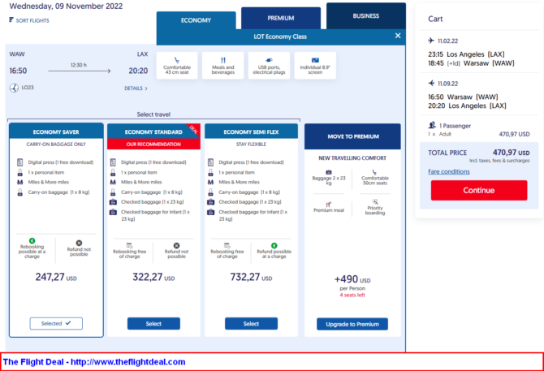Click the Meals and beverages tile

223,66
